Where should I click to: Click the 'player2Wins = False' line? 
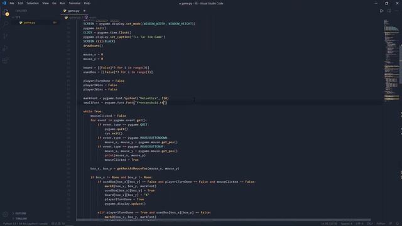click(x=100, y=89)
